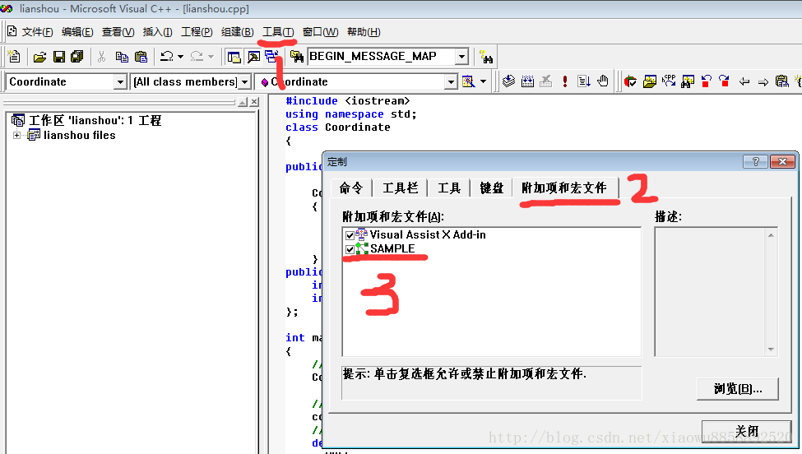
Task: Open the Coordinate members combo dropdown
Action: click(451, 81)
